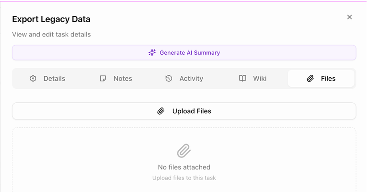Click the Upload files to this task hint

pyautogui.click(x=184, y=178)
